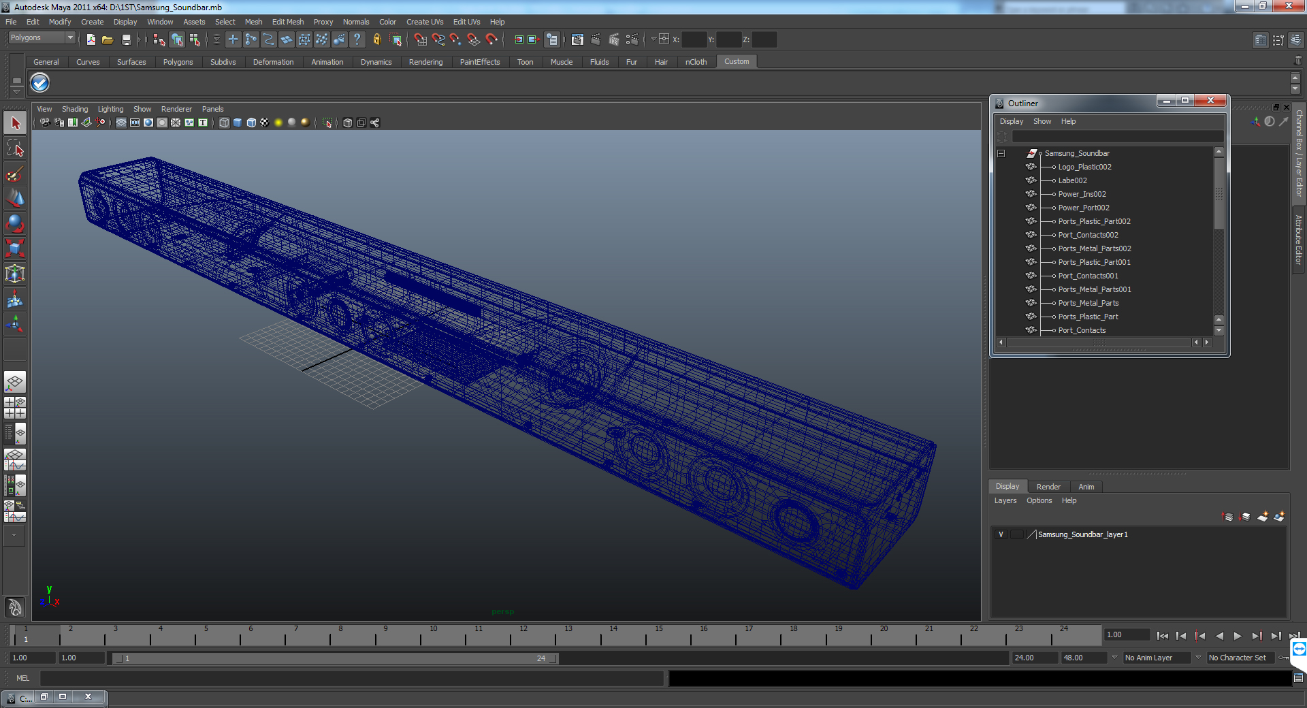Open the Anim layer tab

click(x=1086, y=487)
